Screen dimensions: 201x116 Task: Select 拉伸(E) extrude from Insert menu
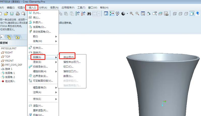(x=38, y=48)
